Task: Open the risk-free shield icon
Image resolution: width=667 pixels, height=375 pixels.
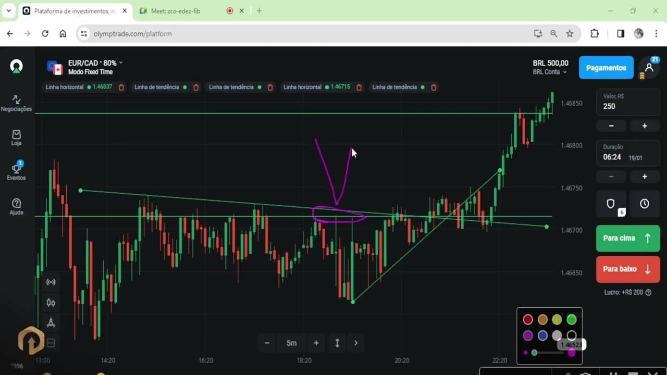Action: [x=611, y=204]
